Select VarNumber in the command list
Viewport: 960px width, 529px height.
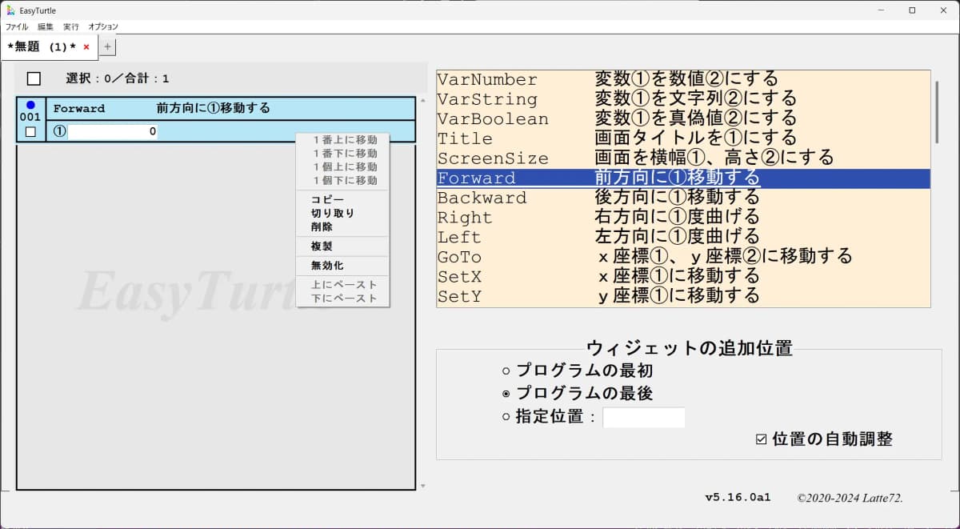pyautogui.click(x=683, y=79)
